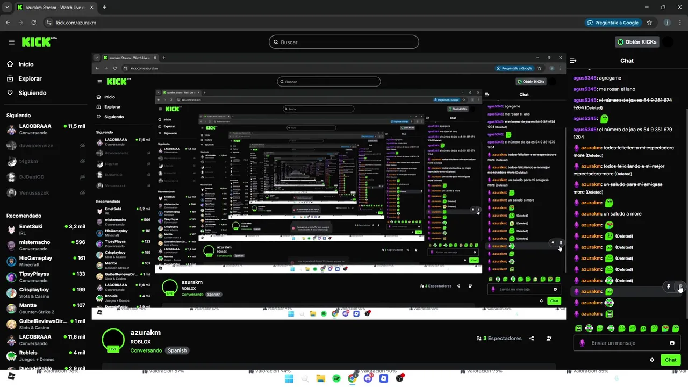Viewport: 688px width, 387px height.
Task: Open the Mantte Counter-Strike 2 channel in the main sidebar
Action: pyautogui.click(x=46, y=309)
